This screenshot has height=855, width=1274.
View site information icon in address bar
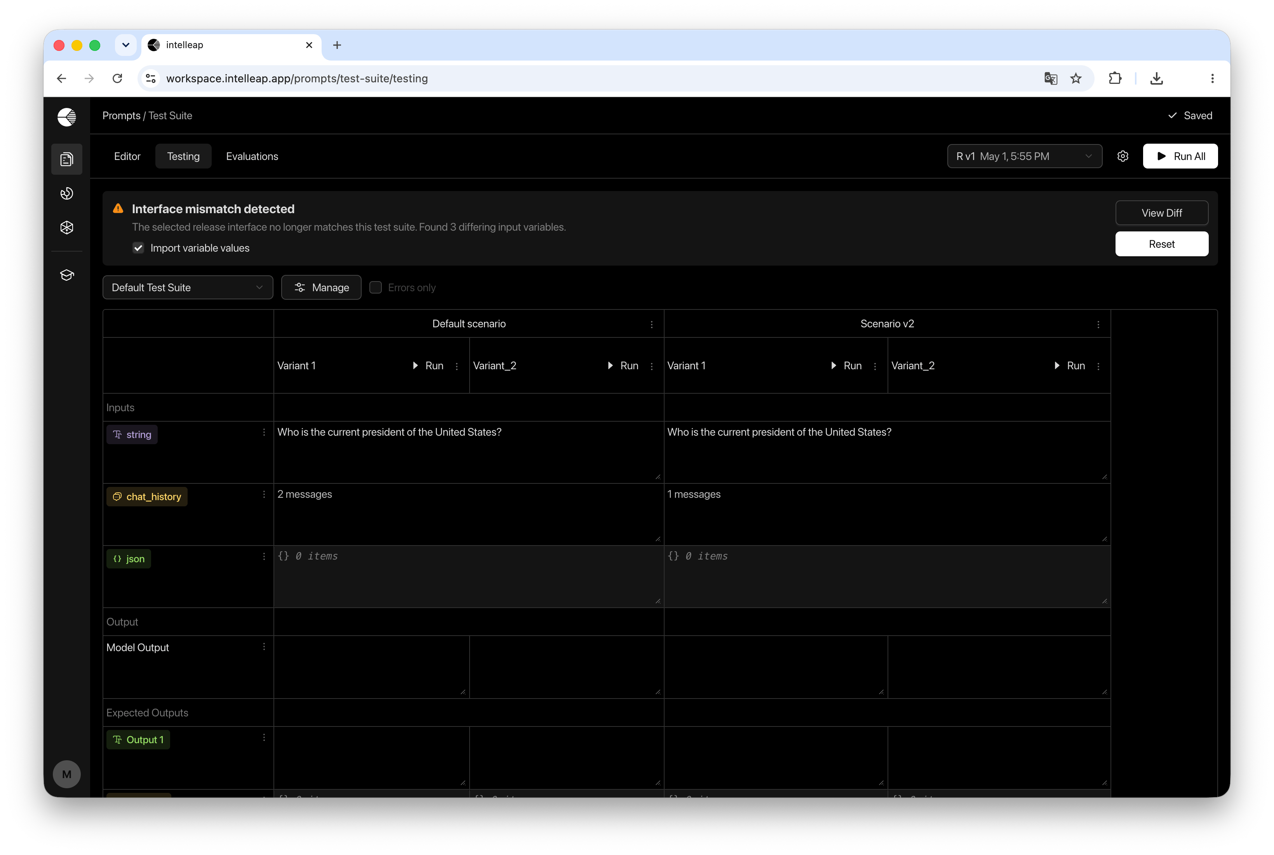click(151, 78)
